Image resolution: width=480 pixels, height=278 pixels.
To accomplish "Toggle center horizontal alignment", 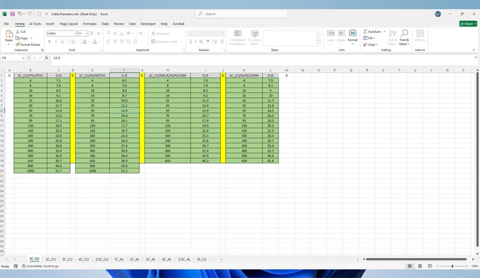I will (x=115, y=41).
